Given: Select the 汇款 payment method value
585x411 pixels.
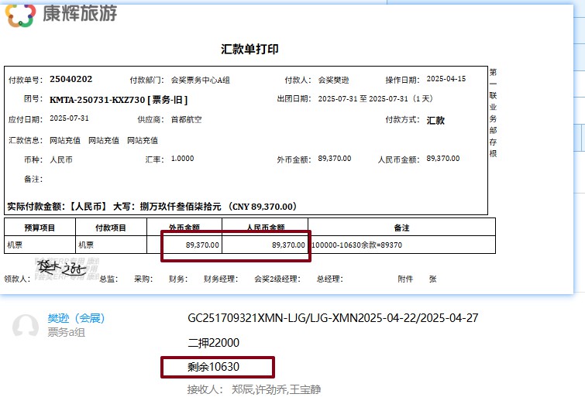Looking at the screenshot, I should point(435,120).
